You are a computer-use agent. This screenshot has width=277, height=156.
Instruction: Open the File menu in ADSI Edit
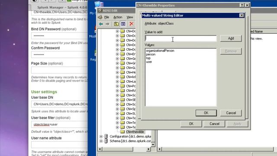[x=106, y=17]
